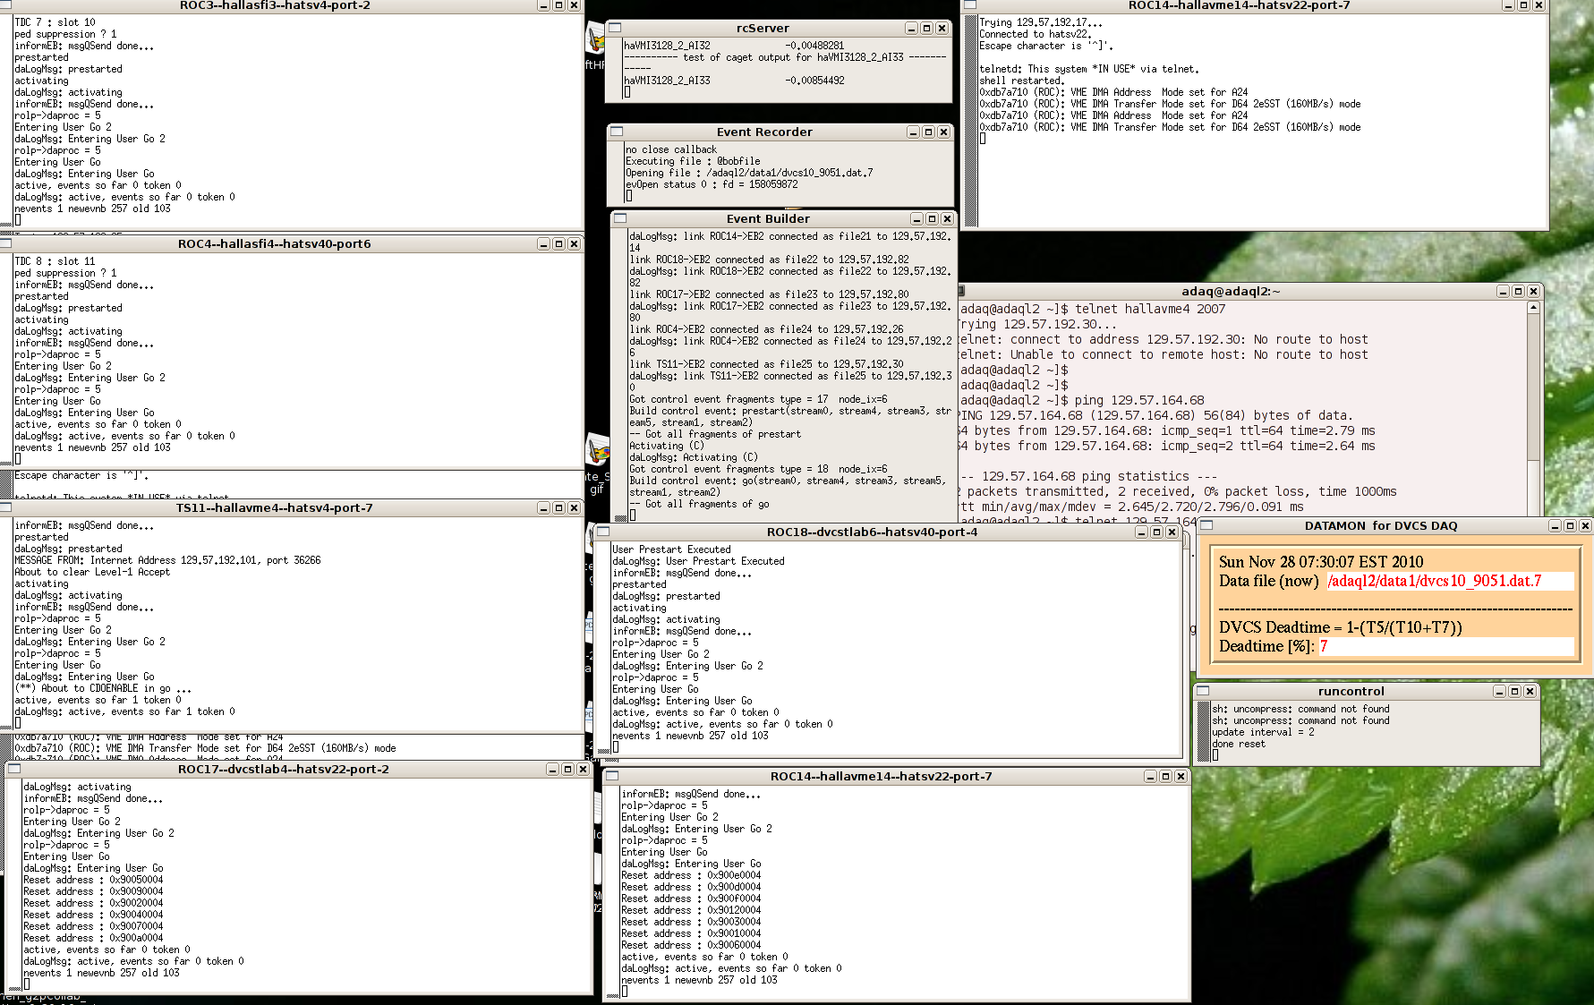Click 'done reset' line in runcontrol

1239,744
